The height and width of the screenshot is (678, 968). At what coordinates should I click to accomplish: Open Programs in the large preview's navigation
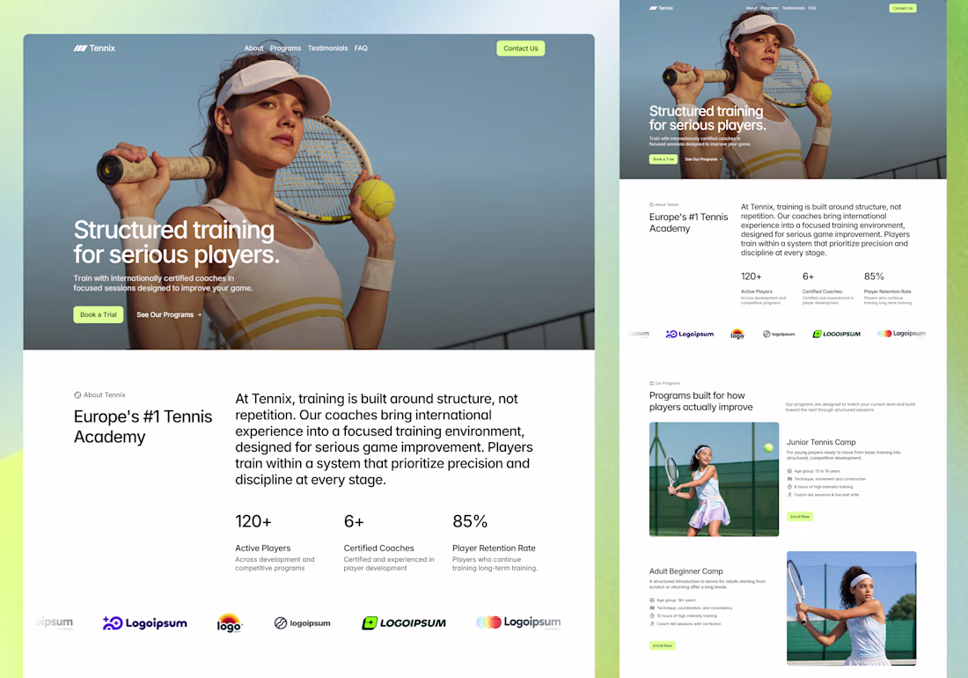(285, 48)
